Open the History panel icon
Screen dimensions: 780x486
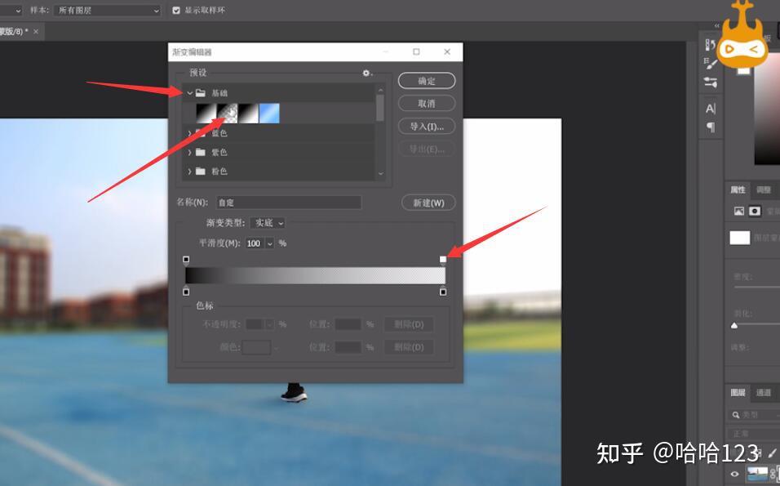coord(711,45)
